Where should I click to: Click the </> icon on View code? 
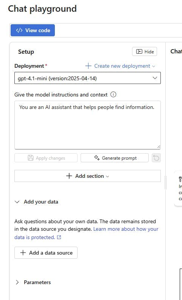tap(19, 30)
